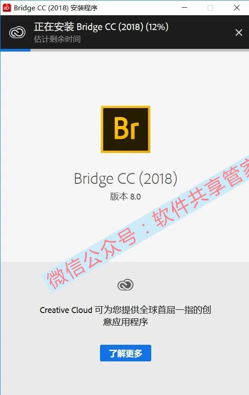Click the gray Creative Cloud icon above the description

[x=125, y=285]
